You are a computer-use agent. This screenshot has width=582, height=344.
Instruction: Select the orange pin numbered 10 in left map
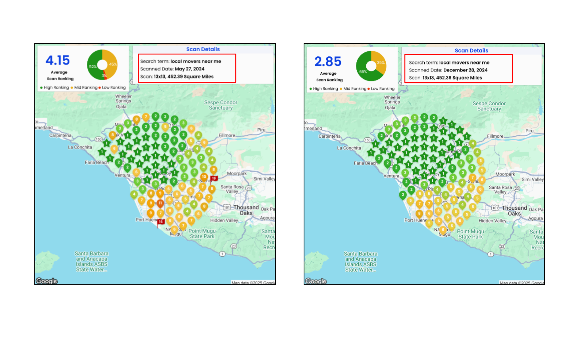tap(204, 177)
